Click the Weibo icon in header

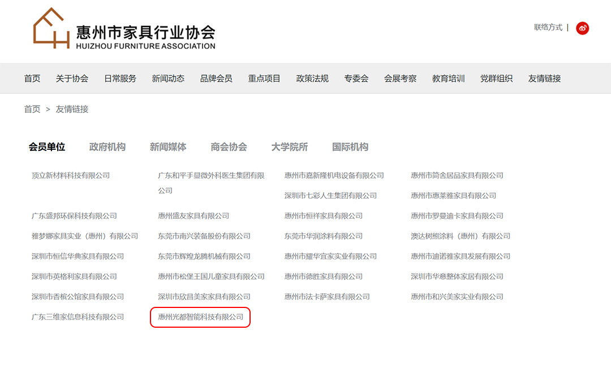(x=582, y=28)
